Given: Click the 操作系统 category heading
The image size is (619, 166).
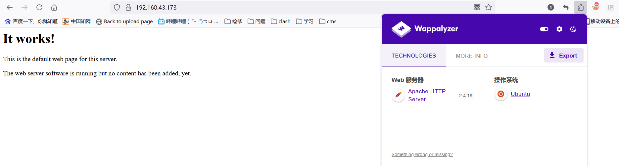Looking at the screenshot, I should [506, 80].
